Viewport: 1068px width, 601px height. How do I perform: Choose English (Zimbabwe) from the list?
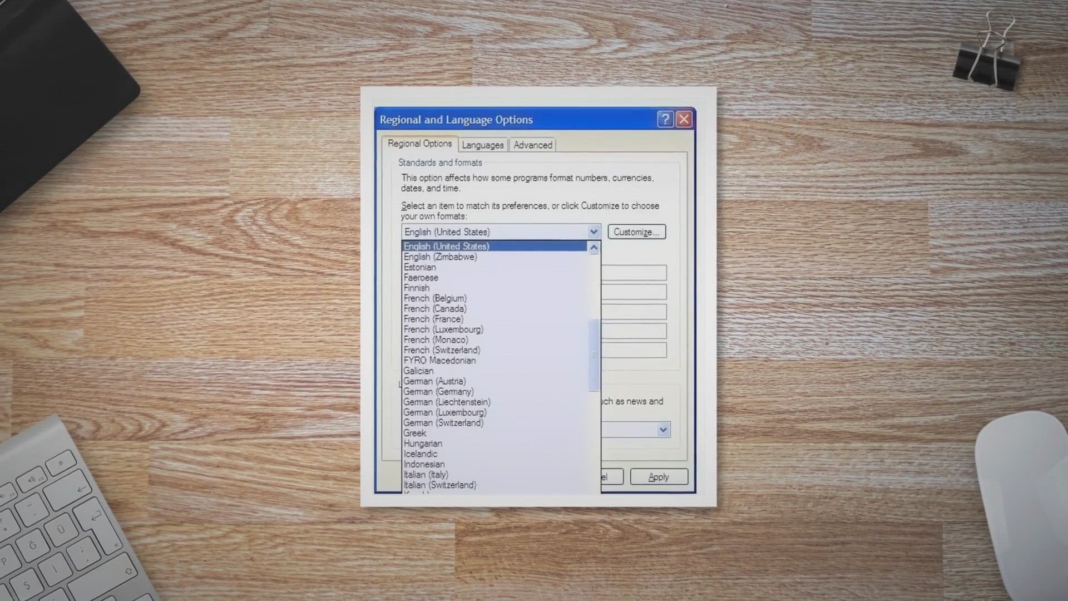click(440, 257)
